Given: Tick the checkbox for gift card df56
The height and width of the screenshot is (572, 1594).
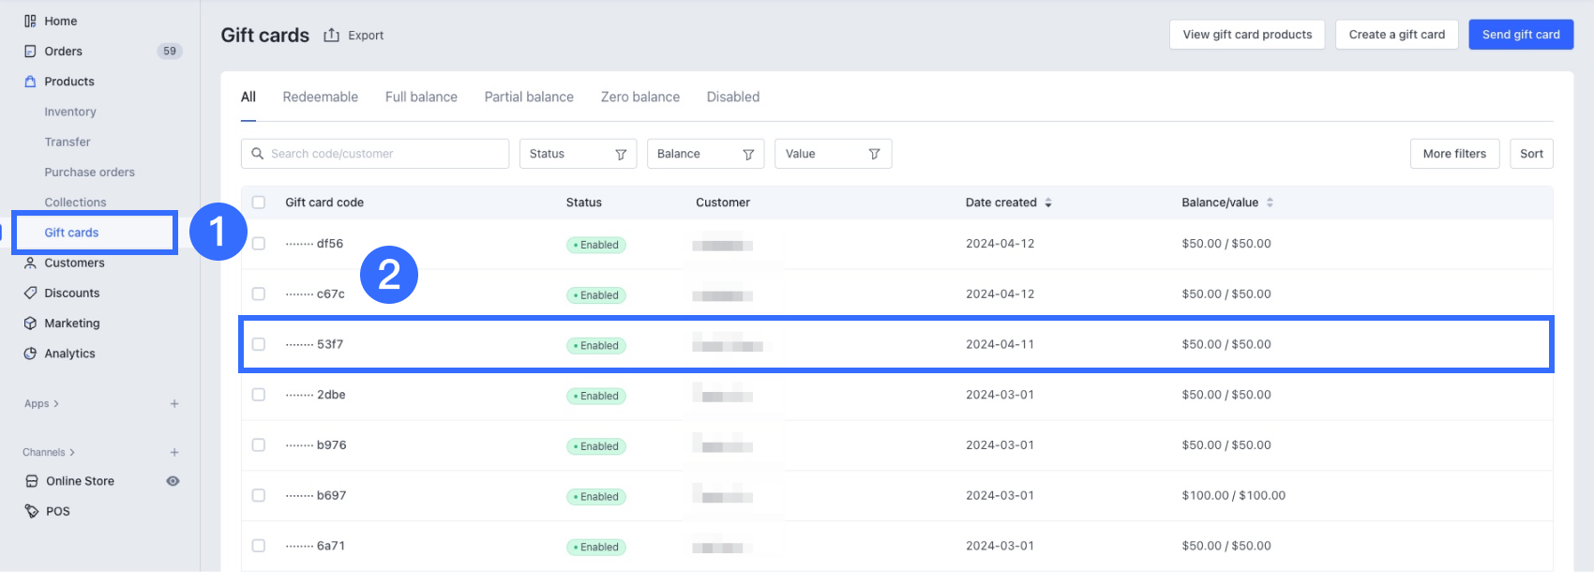Looking at the screenshot, I should 259,244.
